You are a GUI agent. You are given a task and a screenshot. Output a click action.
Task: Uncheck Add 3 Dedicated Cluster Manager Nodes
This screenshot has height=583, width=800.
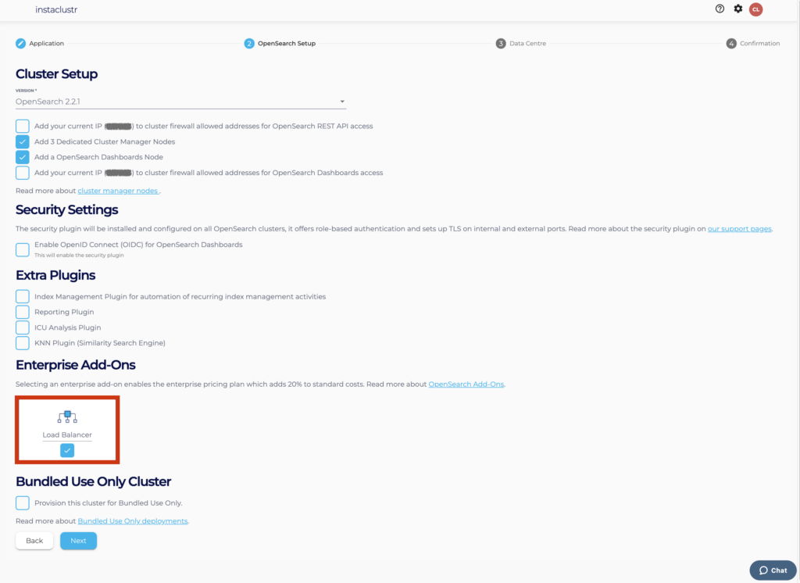click(x=23, y=141)
